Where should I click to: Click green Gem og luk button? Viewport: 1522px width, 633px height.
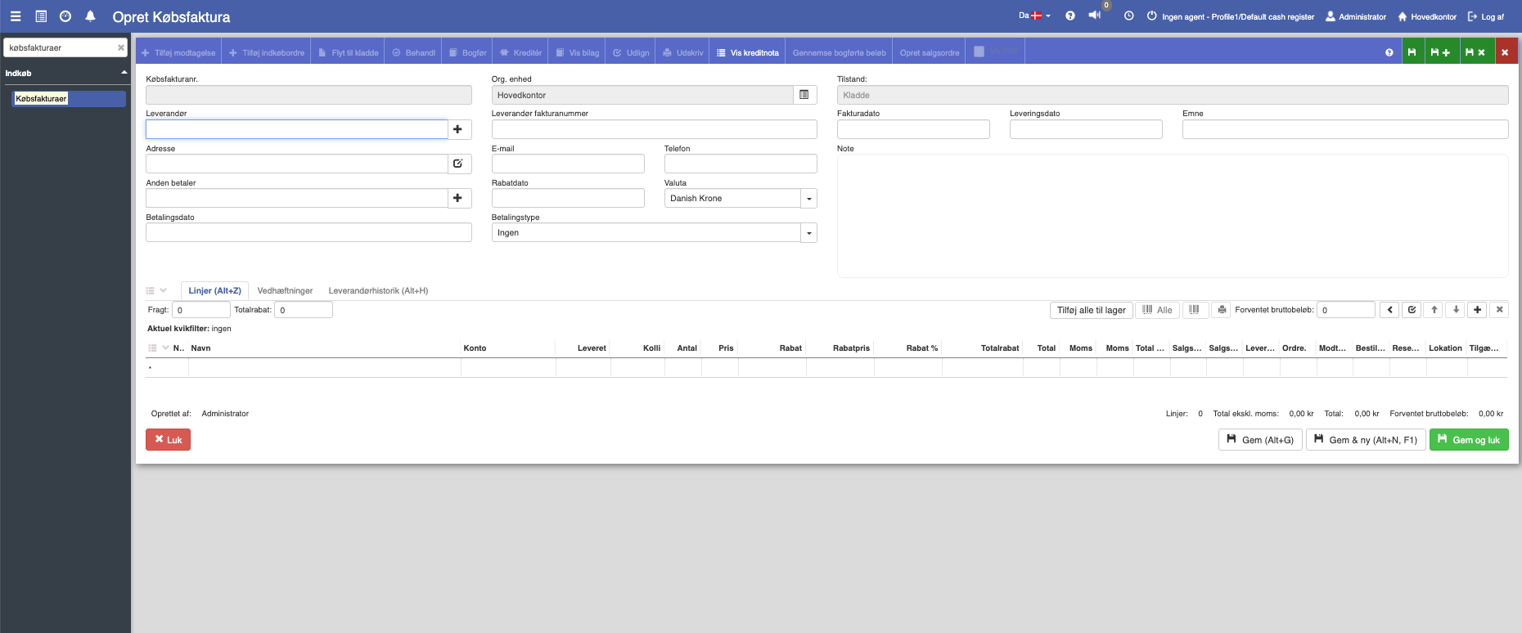(x=1469, y=440)
